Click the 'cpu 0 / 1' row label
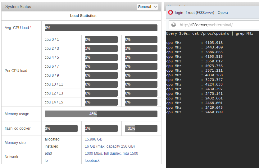The width and height of the screenshot is (259, 168). [x=52, y=40]
